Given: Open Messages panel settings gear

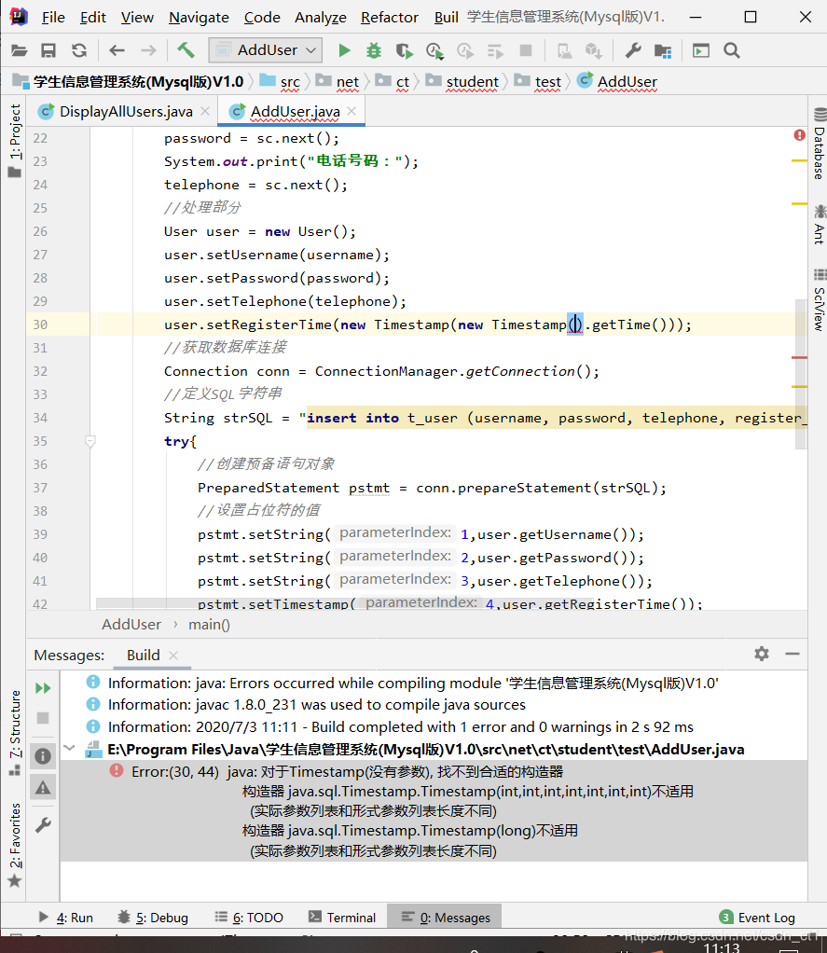Looking at the screenshot, I should tap(762, 654).
